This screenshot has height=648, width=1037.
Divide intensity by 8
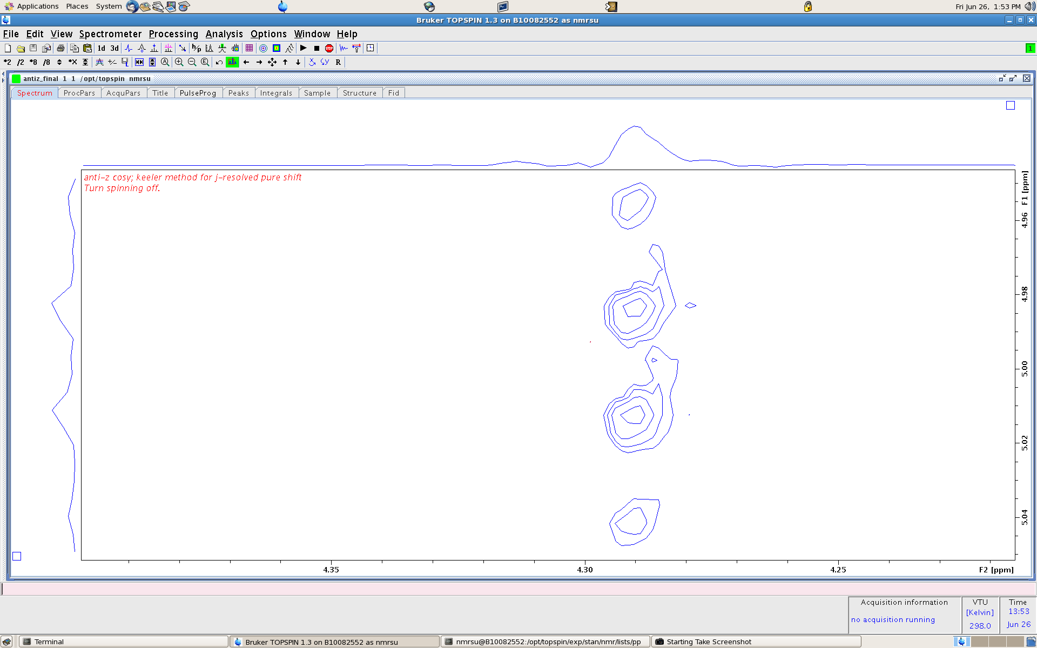(x=46, y=62)
